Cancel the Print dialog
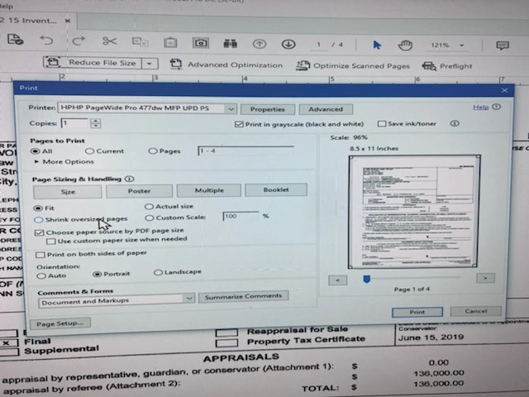 pyautogui.click(x=476, y=311)
